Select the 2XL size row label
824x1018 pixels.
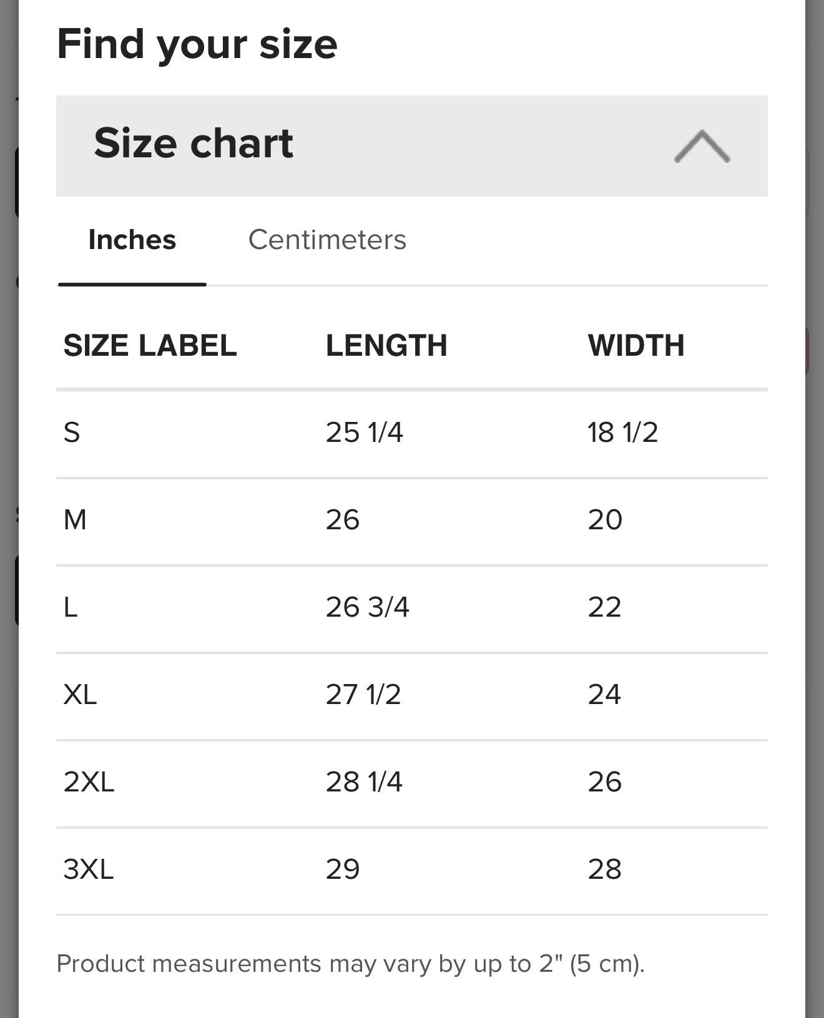[89, 781]
